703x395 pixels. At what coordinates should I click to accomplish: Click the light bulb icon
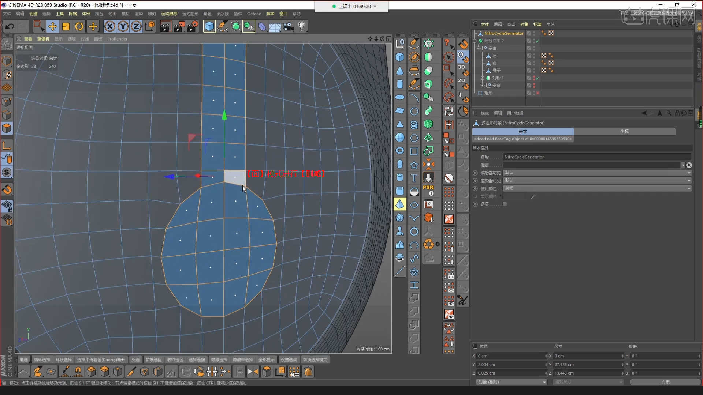[x=302, y=26]
